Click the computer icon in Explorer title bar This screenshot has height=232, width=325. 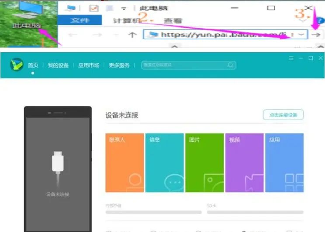coord(71,8)
